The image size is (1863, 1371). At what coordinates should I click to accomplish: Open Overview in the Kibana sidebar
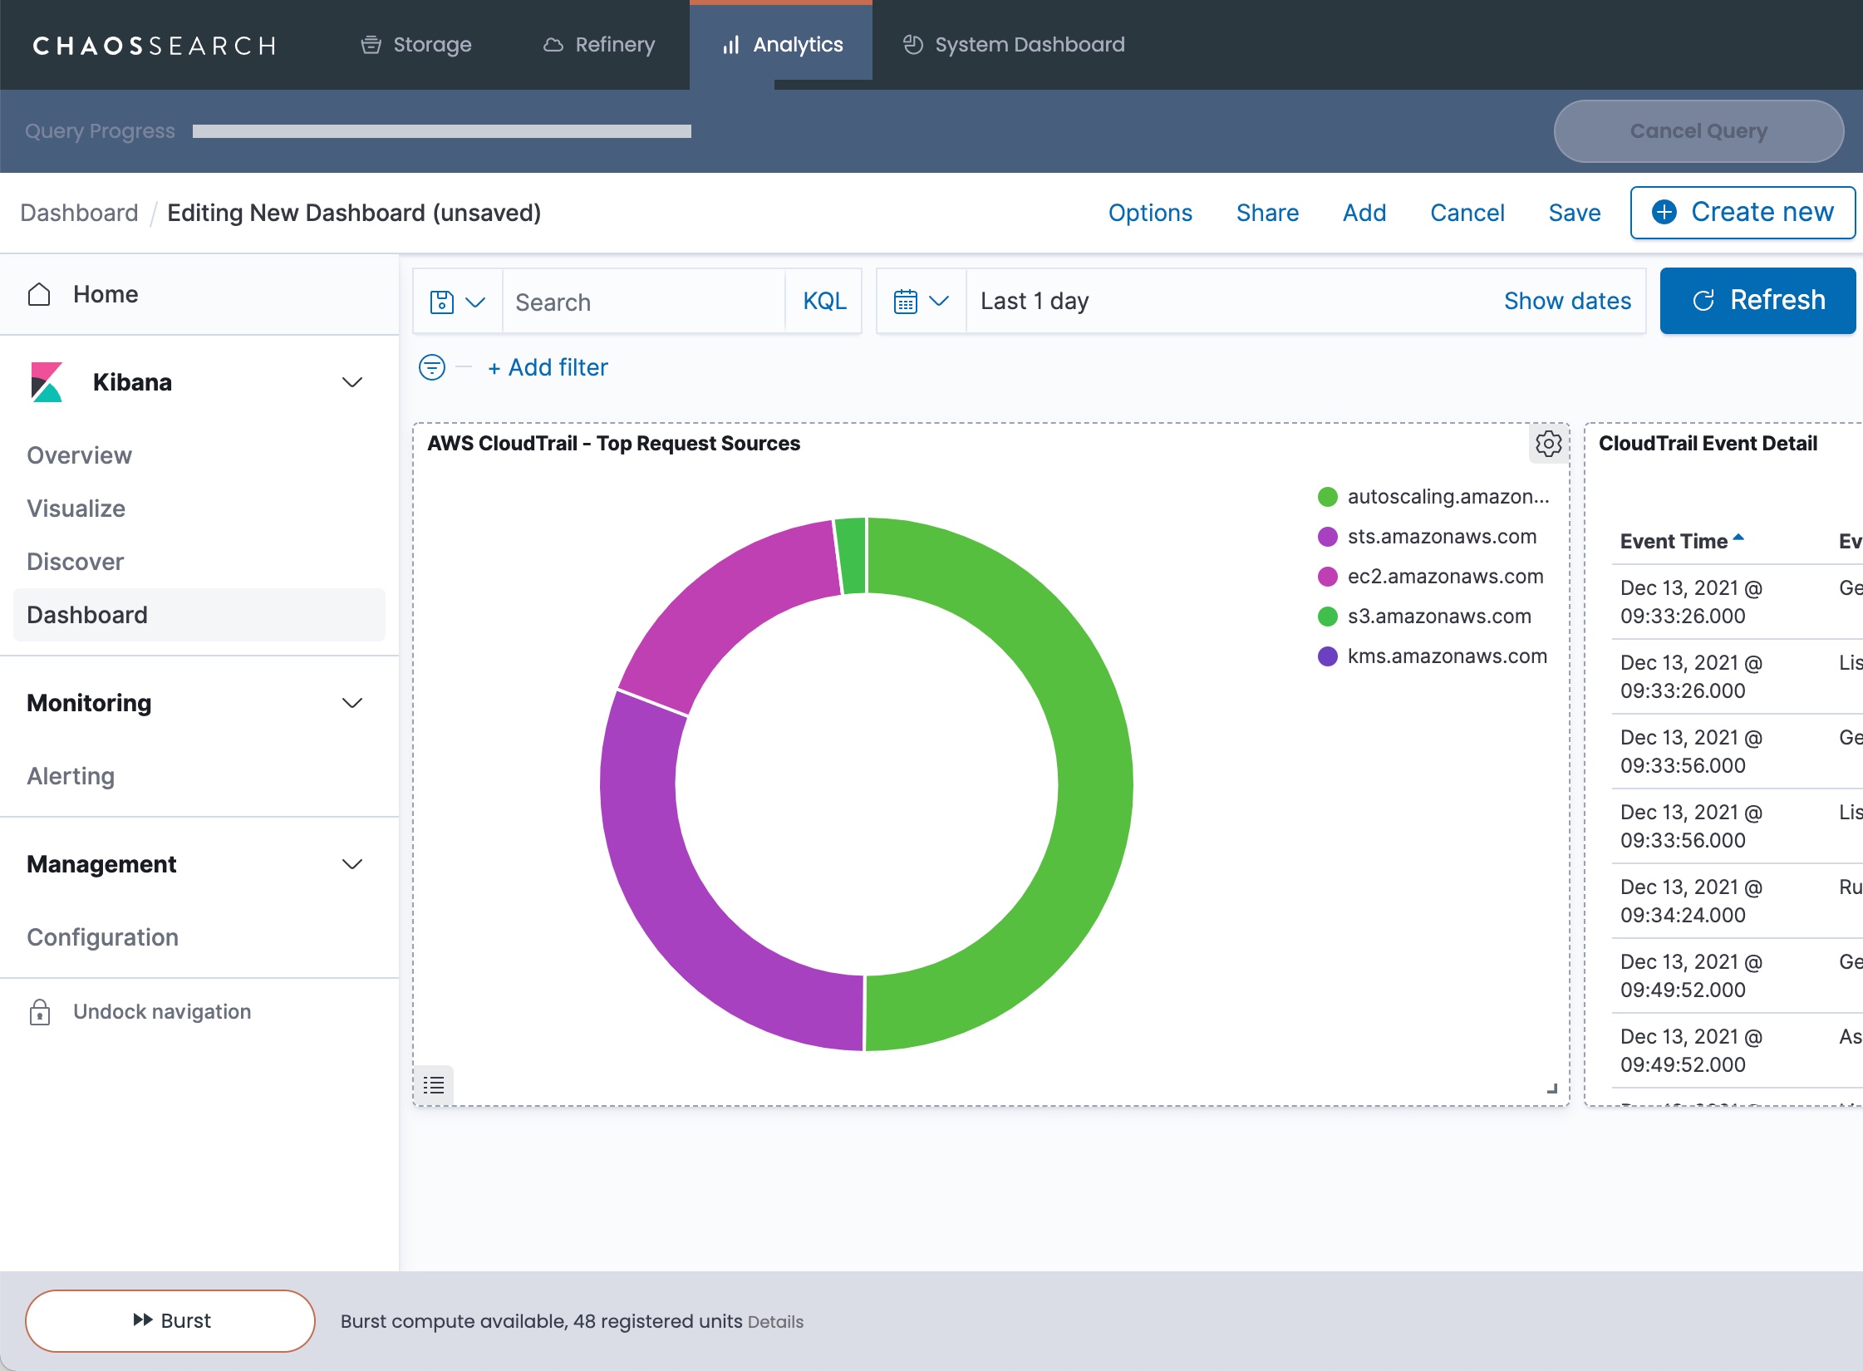coord(80,455)
